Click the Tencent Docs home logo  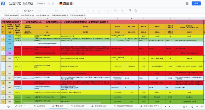point(3,4)
